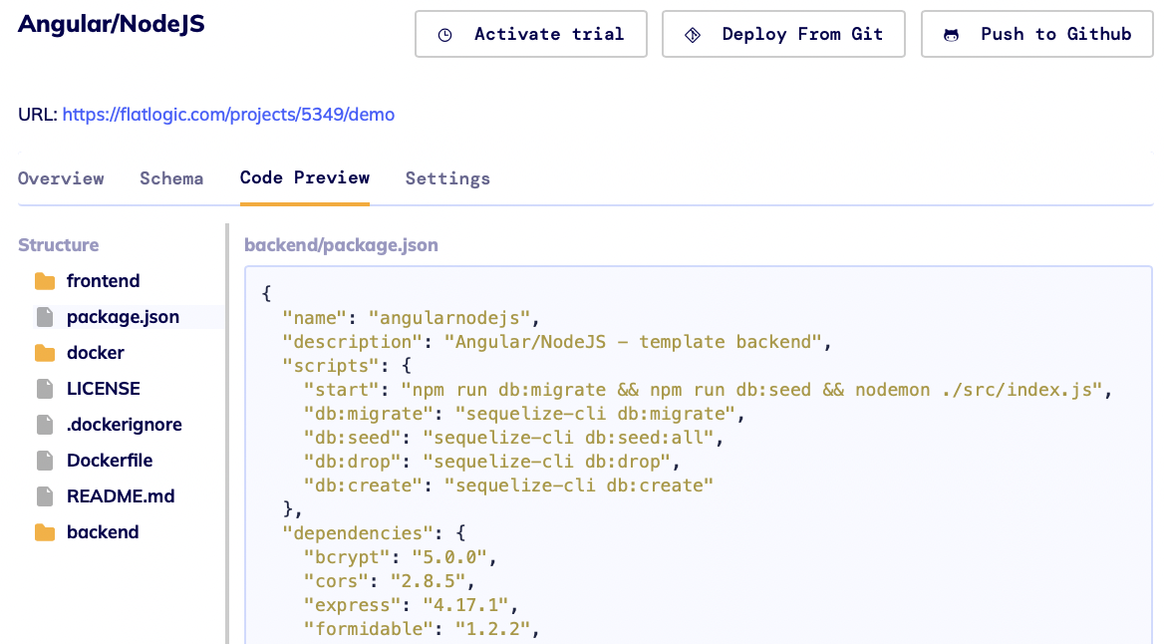The height and width of the screenshot is (644, 1164).
Task: Select package.json in the structure tree
Action: click(x=124, y=317)
